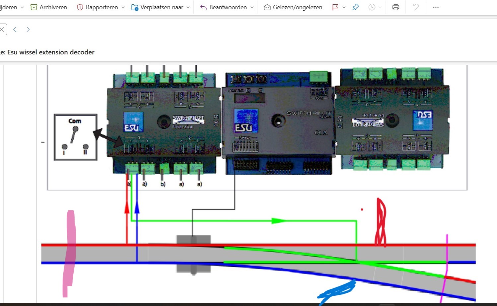This screenshot has height=306, width=497.
Task: Expand the flag options dropdown arrow
Action: 344,7
